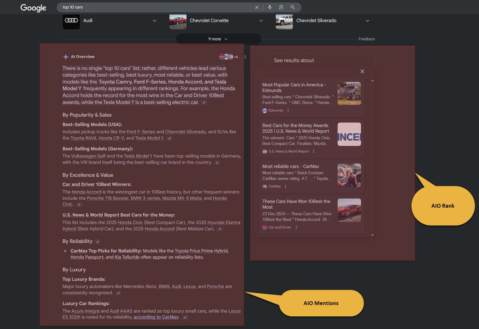Open Google Lens image search icon

click(281, 7)
